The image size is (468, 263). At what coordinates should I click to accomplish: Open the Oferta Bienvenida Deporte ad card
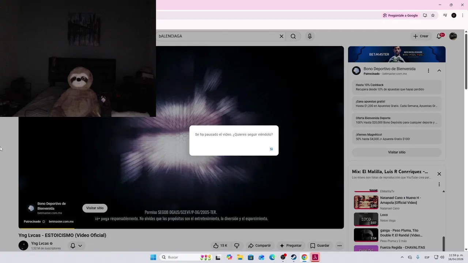click(397, 120)
